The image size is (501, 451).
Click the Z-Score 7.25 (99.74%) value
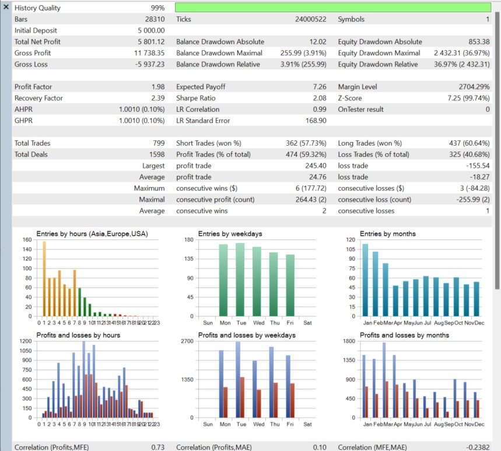tap(469, 98)
